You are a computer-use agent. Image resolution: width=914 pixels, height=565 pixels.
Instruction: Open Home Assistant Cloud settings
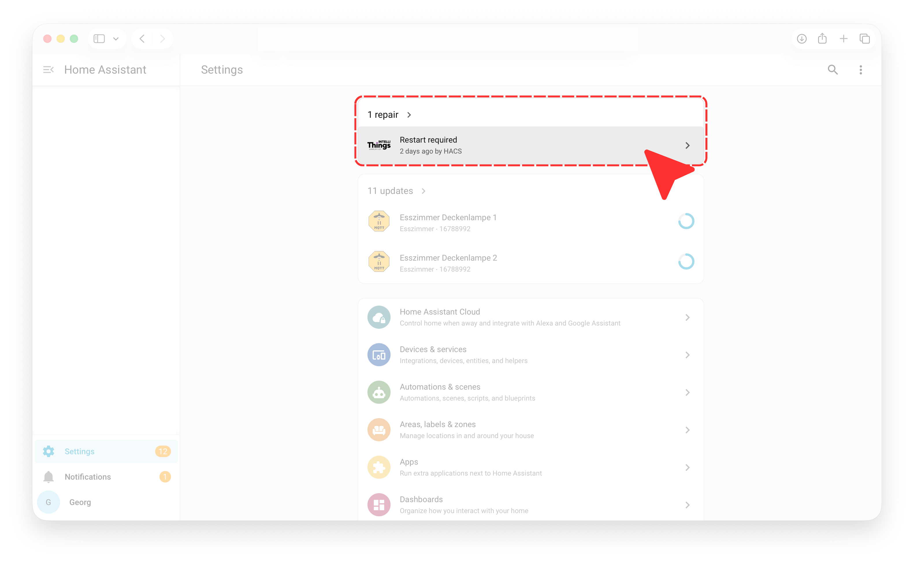pyautogui.click(x=531, y=317)
